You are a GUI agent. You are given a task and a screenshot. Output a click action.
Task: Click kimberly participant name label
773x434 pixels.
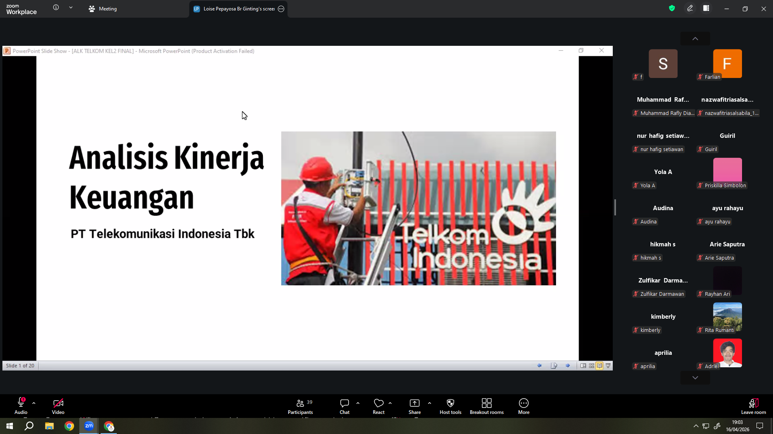click(x=647, y=330)
